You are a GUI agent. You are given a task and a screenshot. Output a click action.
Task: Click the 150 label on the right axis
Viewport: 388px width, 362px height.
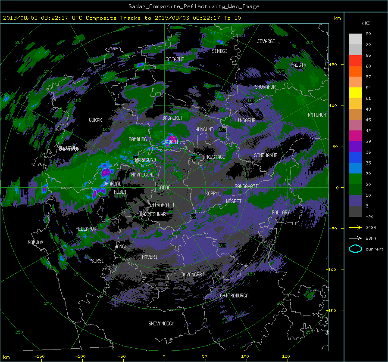(x=333, y=65)
